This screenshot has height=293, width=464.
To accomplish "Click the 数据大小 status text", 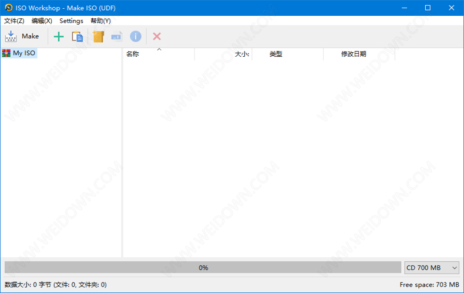I will [x=56, y=285].
